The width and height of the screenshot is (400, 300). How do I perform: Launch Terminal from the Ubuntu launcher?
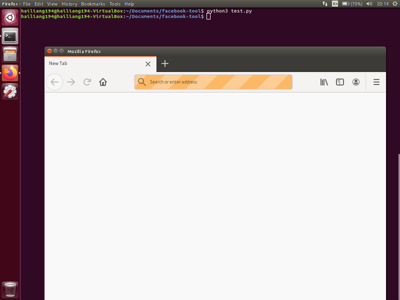pyautogui.click(x=10, y=36)
